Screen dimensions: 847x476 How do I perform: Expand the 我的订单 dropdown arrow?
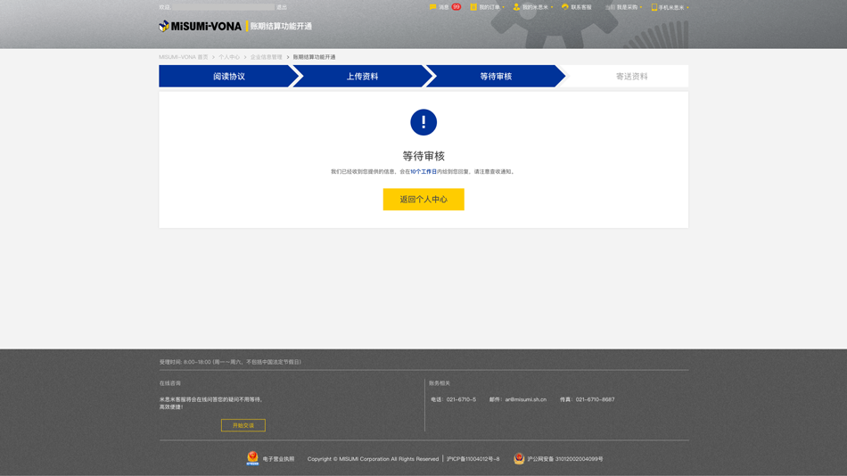[504, 7]
